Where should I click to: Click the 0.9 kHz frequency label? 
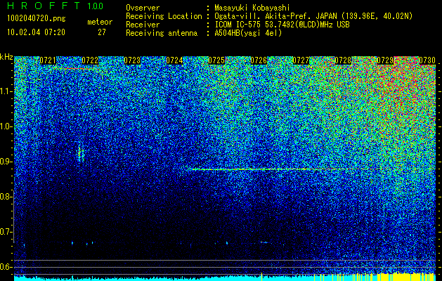click(6, 162)
